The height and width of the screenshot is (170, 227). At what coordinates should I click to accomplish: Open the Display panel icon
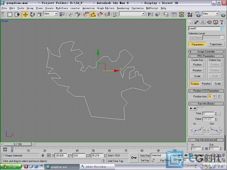pyautogui.click(x=214, y=22)
